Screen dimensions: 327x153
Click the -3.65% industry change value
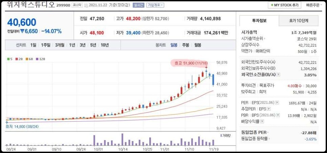[x=310, y=139]
